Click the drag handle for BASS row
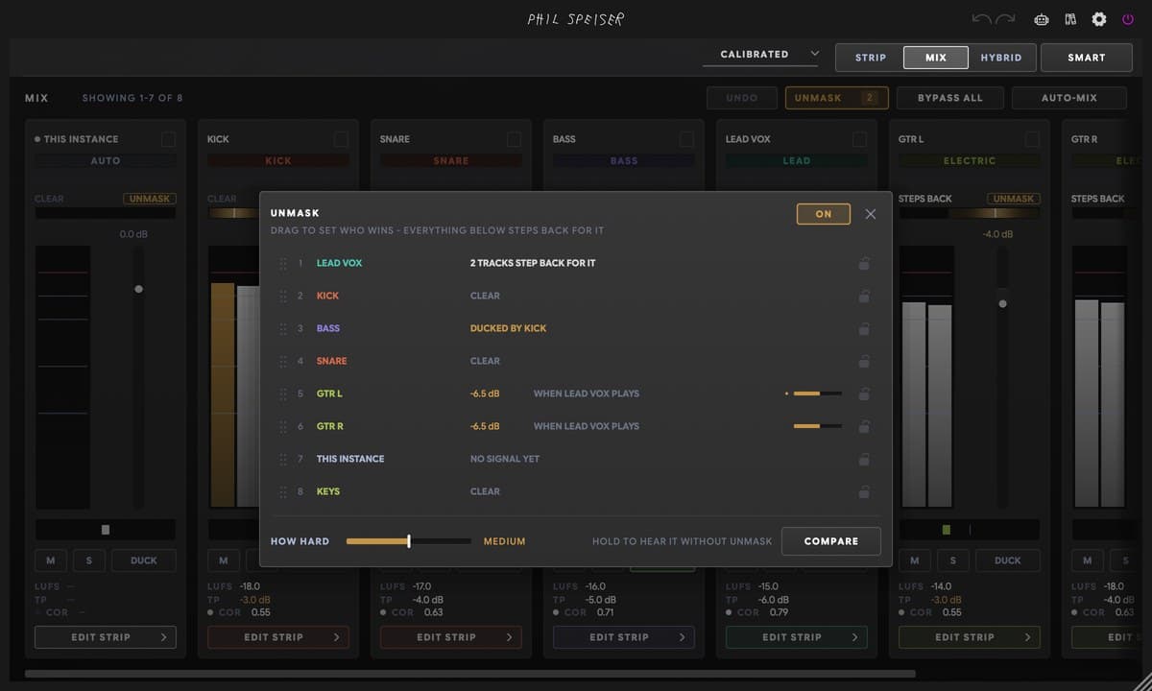The height and width of the screenshot is (691, 1152). point(283,328)
